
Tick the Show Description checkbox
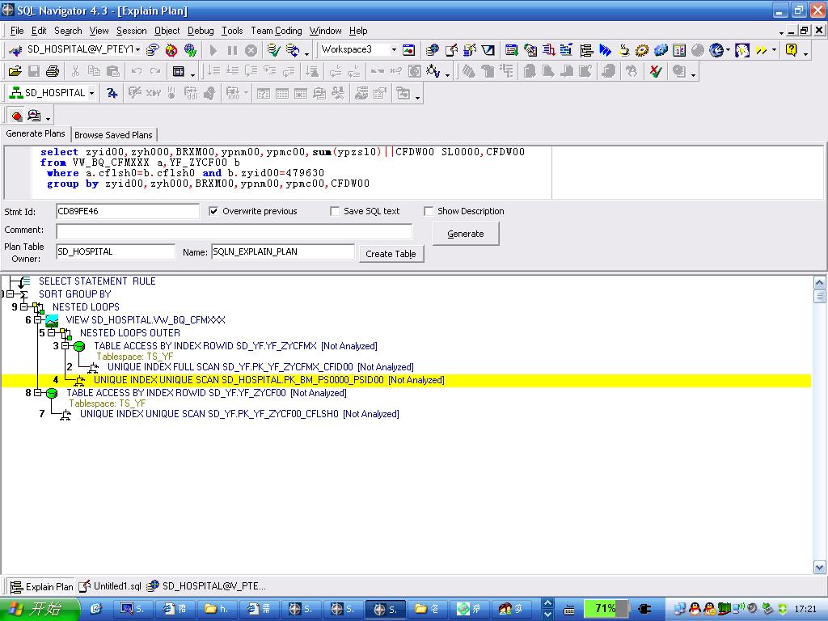point(429,211)
